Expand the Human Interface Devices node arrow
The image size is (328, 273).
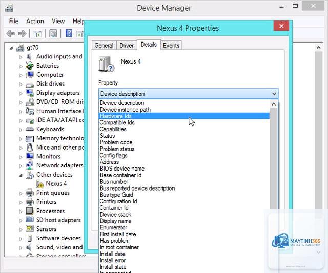coord(20,112)
